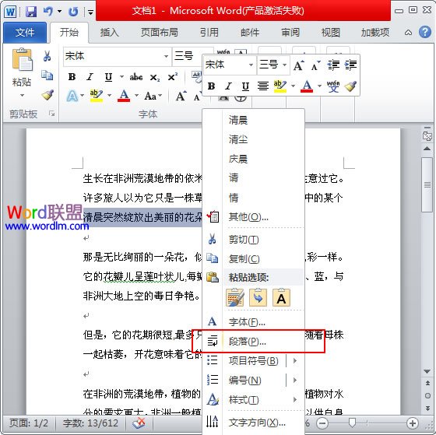Click mini toolbar Center align icon
Screen dimensions: 436x435
click(263, 86)
